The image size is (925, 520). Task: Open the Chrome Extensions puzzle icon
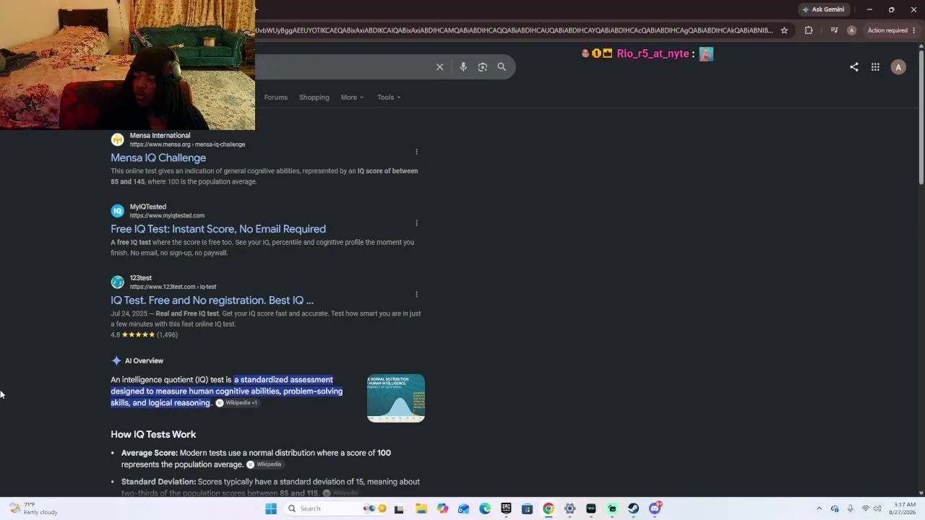coord(809,30)
